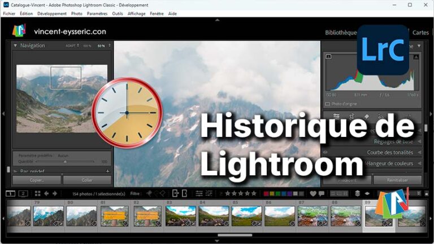
Task: Hide the top module panel arrow
Action: pyautogui.click(x=217, y=20)
